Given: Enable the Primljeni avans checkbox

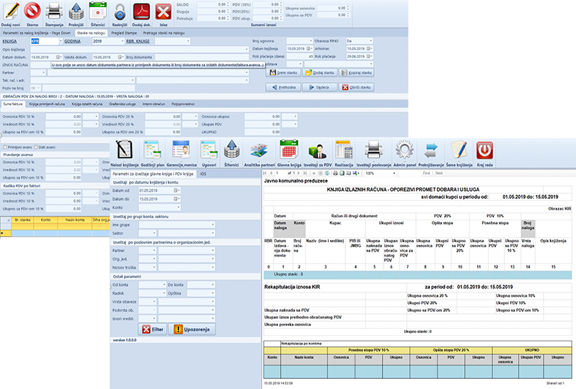Looking at the screenshot, I should 5,146.
